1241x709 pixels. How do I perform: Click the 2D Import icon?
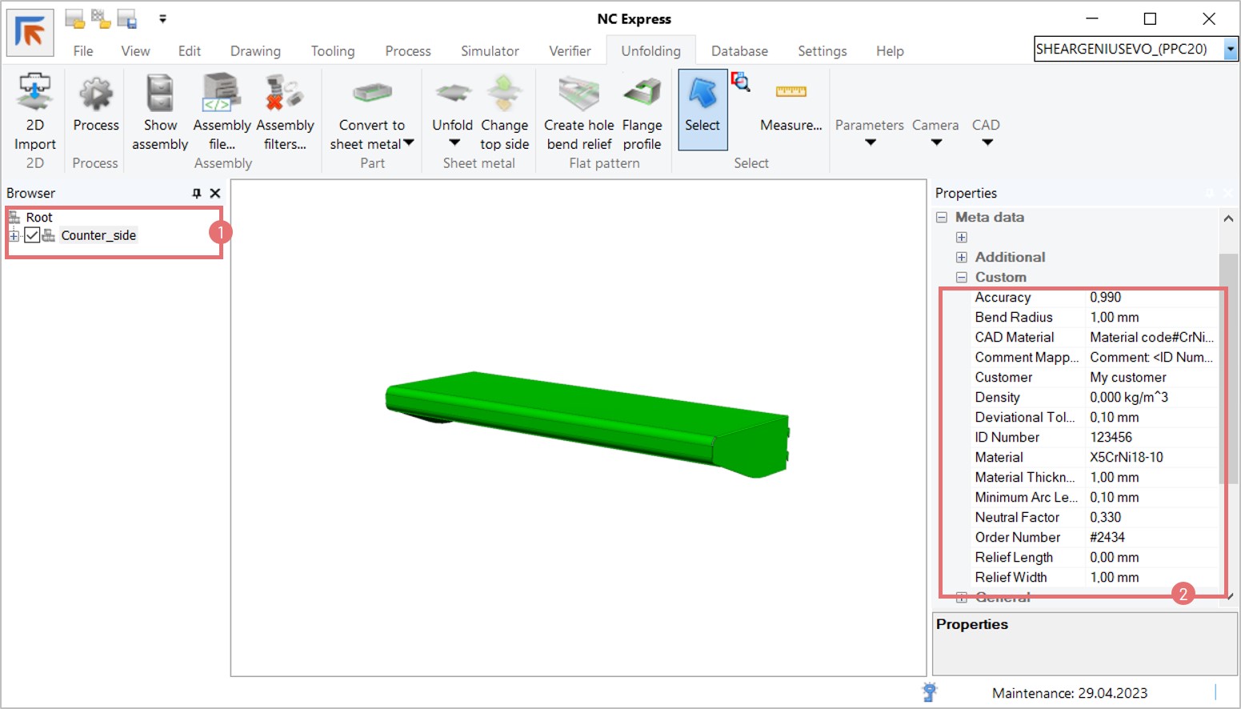34,94
